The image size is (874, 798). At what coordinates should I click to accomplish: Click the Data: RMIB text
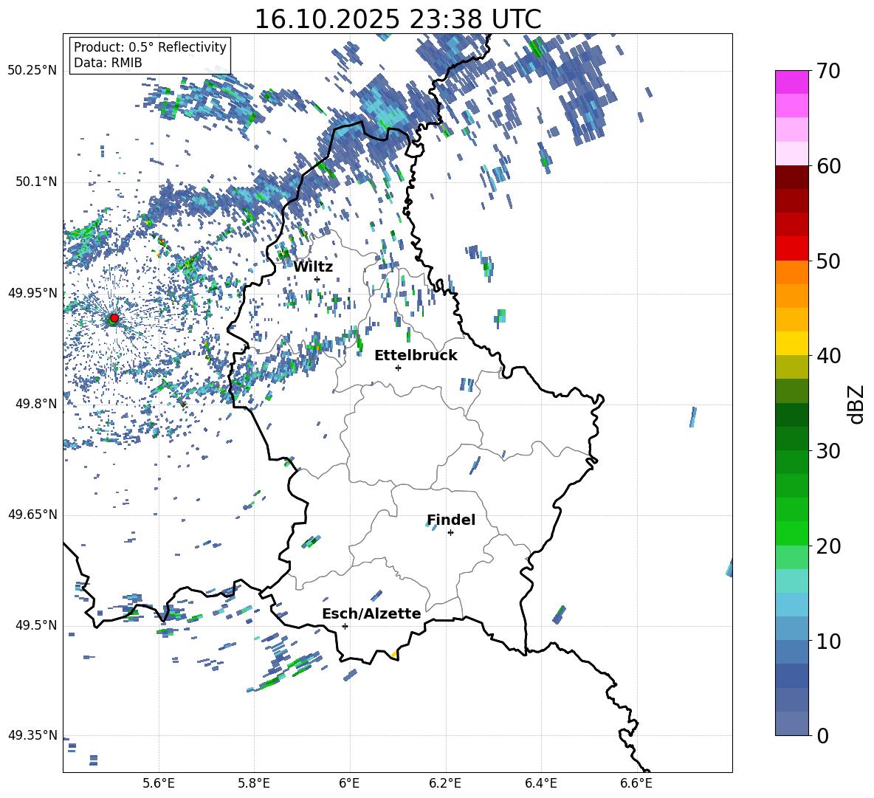[108, 63]
